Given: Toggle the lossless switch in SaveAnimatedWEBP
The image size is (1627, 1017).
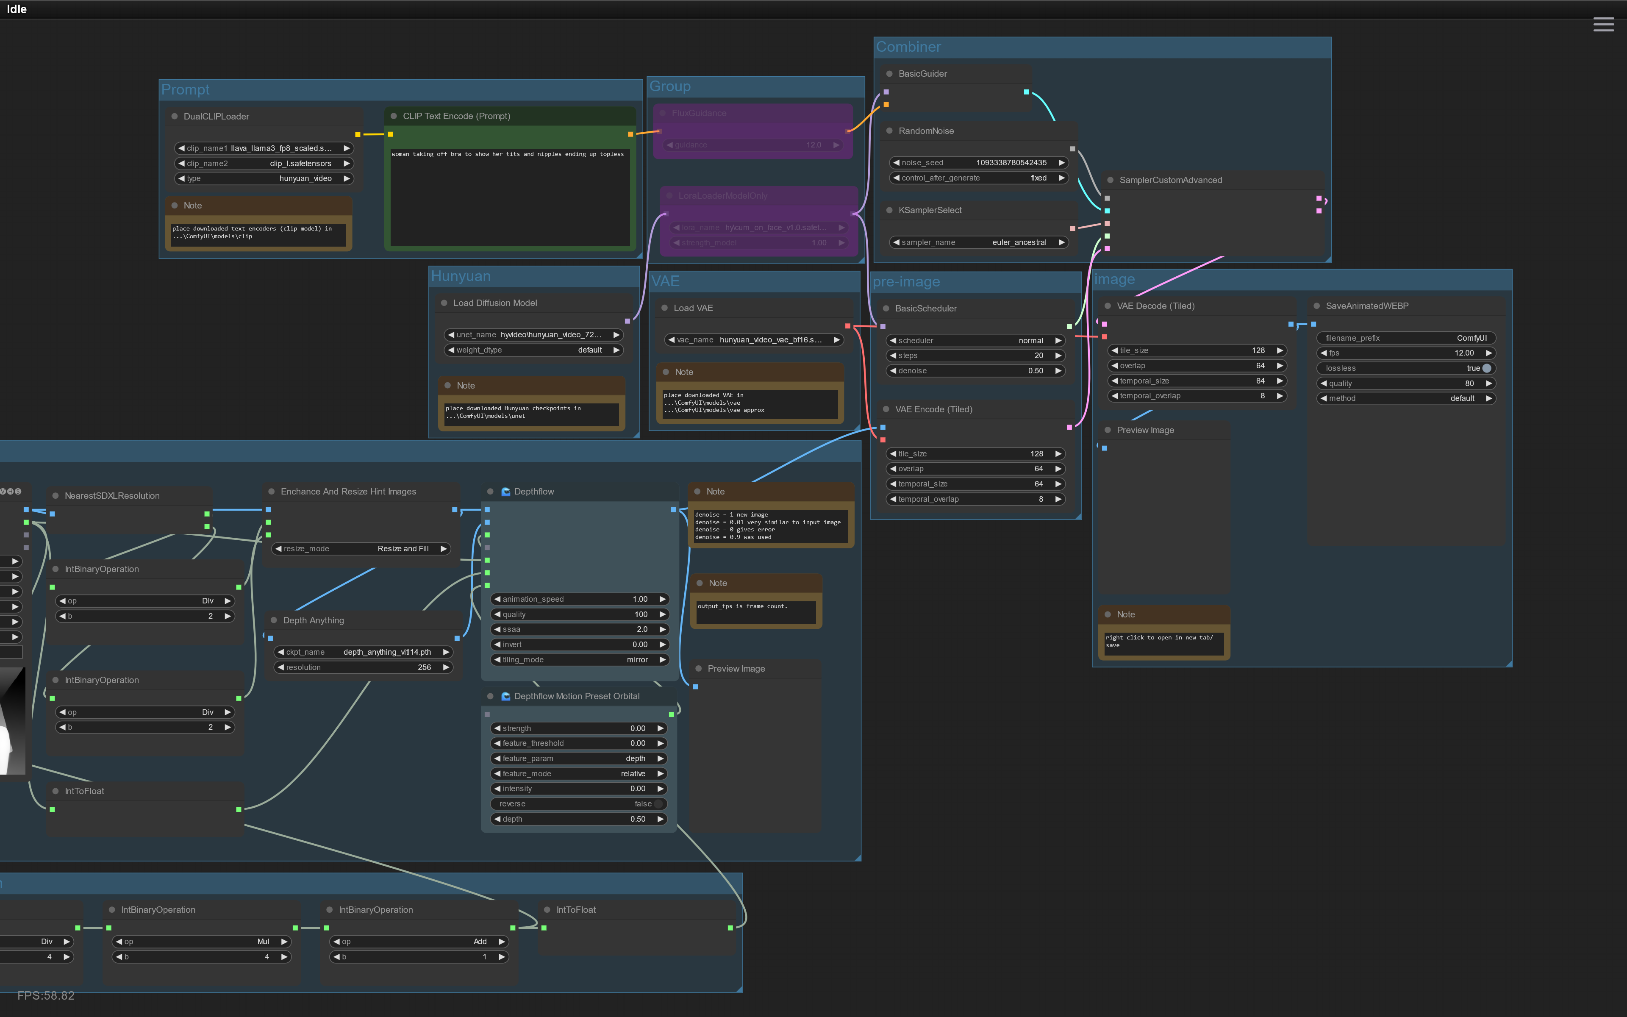Looking at the screenshot, I should coord(1486,368).
